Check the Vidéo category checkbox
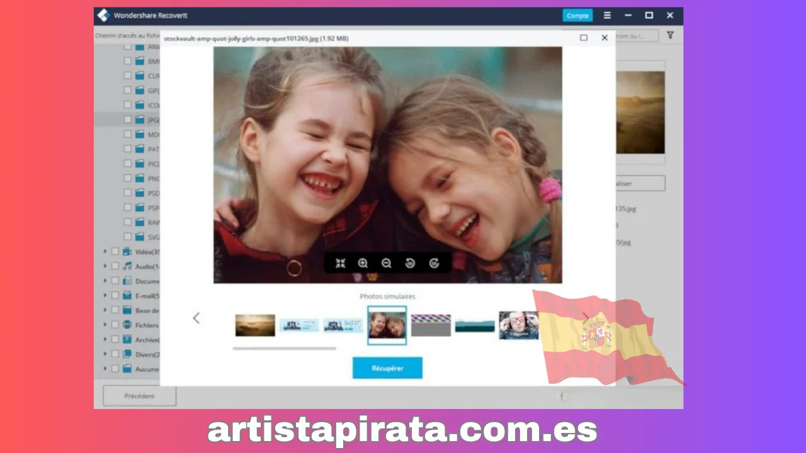Viewport: 806px width, 453px height. [x=115, y=251]
